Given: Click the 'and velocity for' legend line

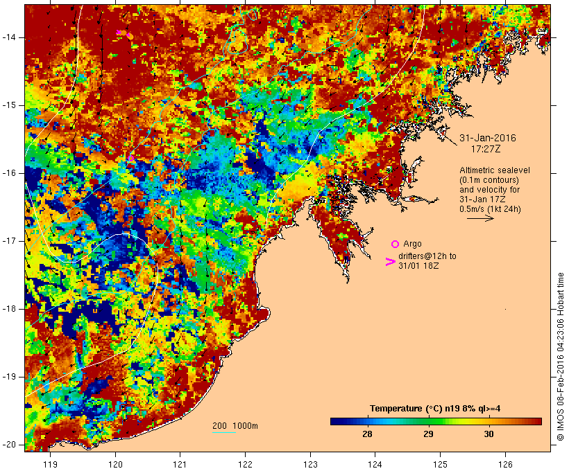Looking at the screenshot, I should click(489, 190).
